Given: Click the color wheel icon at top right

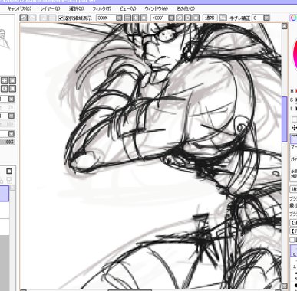Looking at the screenshot, I should point(293,18).
